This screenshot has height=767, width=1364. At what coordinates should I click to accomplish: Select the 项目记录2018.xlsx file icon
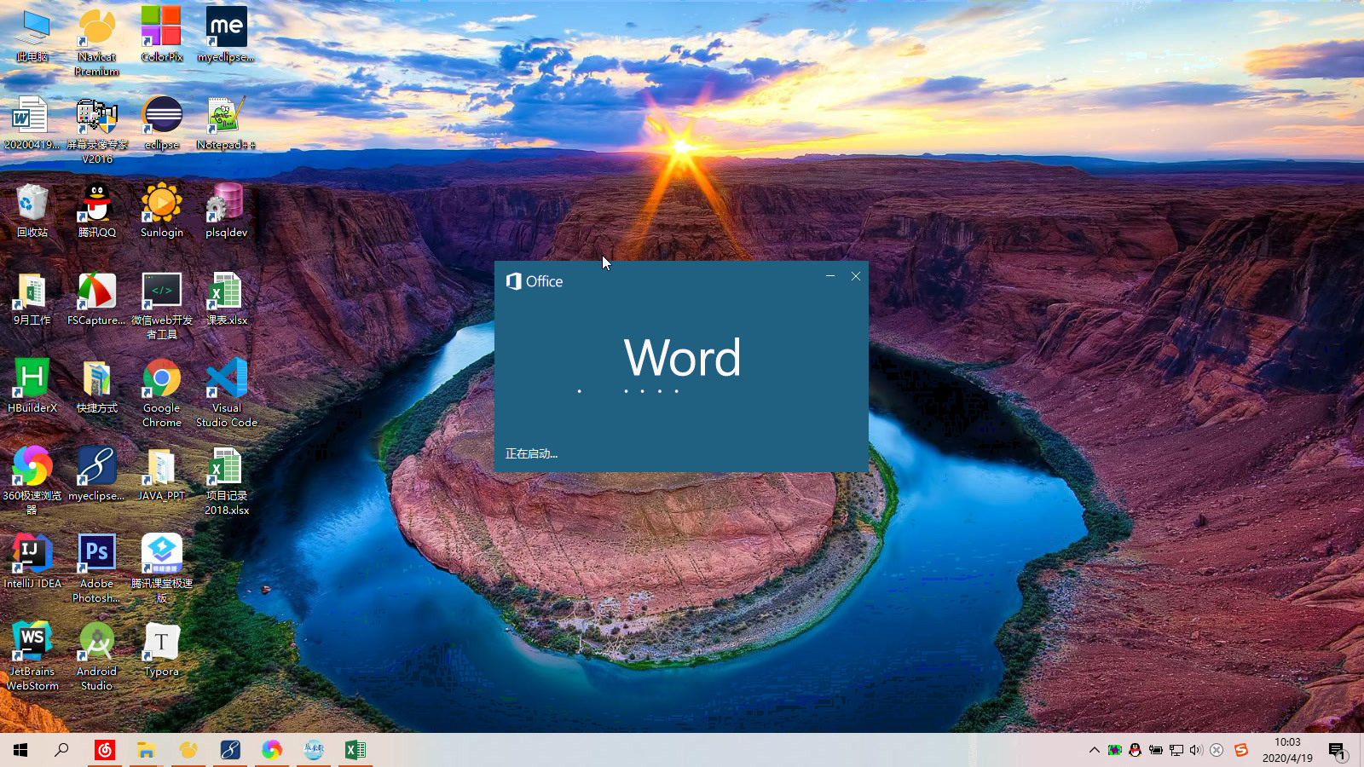pos(226,481)
